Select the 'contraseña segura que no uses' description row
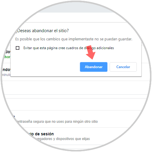The height and width of the screenshot is (152, 152). [57, 122]
